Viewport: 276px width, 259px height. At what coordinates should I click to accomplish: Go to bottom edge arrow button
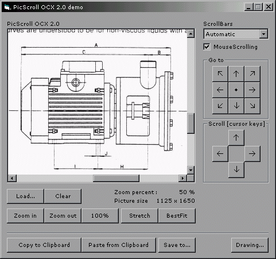236,106
